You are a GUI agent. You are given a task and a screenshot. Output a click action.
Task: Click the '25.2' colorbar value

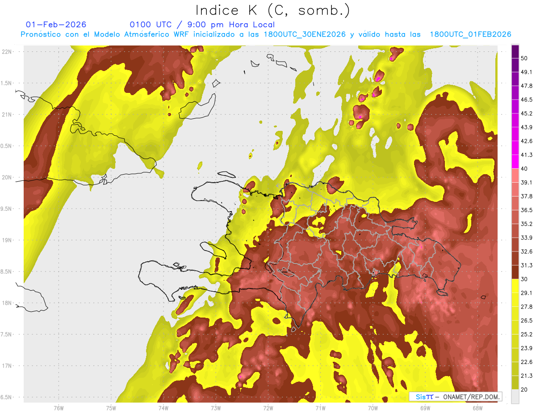point(527,335)
